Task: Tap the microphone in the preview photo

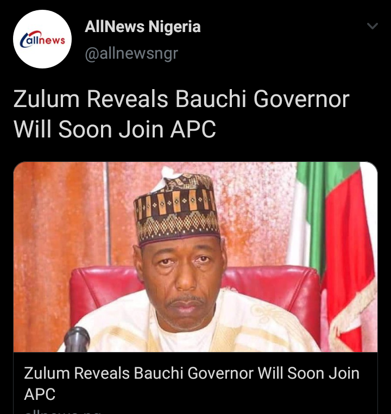Action: click(77, 340)
